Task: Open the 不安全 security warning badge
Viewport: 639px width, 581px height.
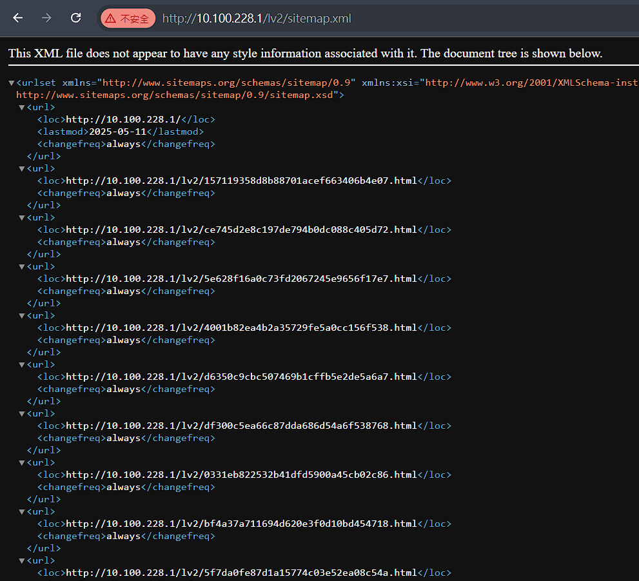Action: (x=128, y=19)
